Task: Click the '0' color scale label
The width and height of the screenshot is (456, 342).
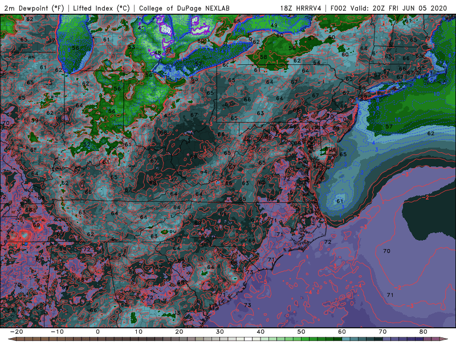Action: pos(97,332)
